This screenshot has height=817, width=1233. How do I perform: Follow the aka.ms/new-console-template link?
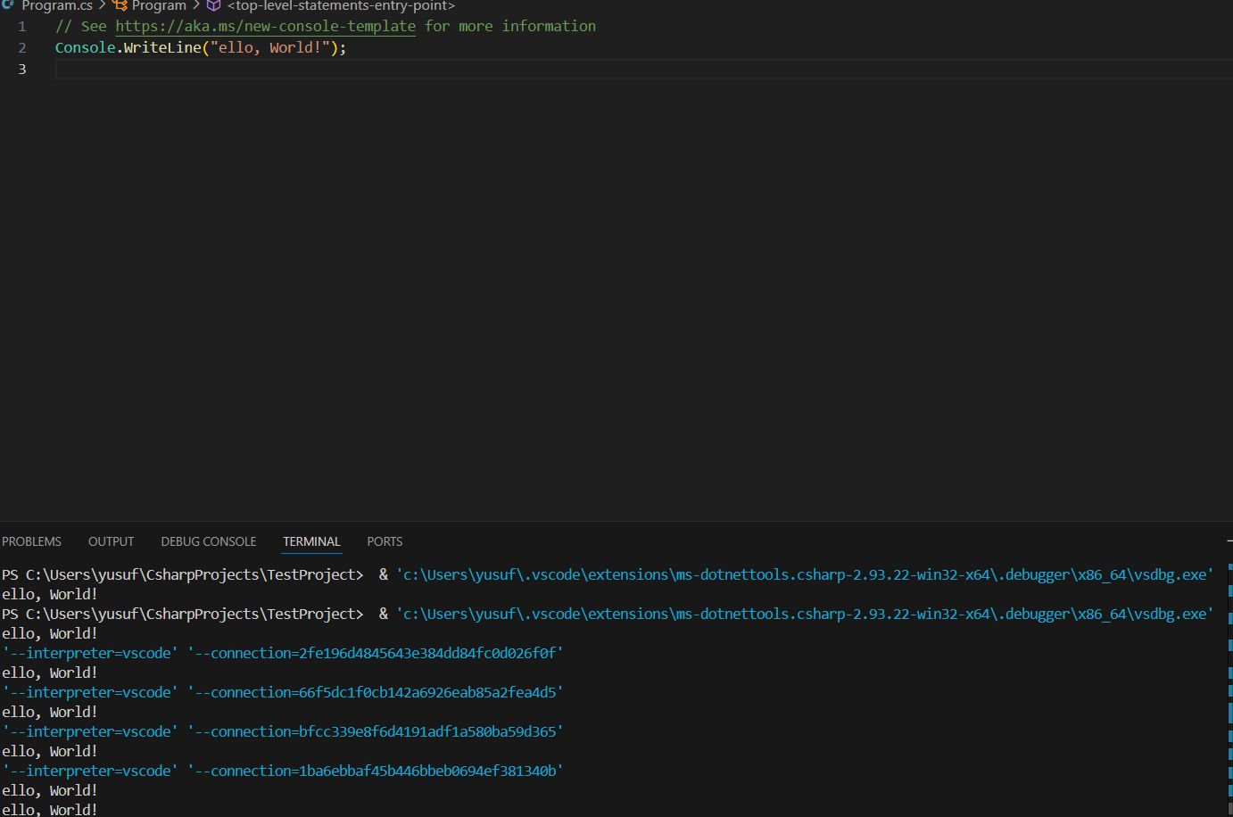[x=265, y=27]
